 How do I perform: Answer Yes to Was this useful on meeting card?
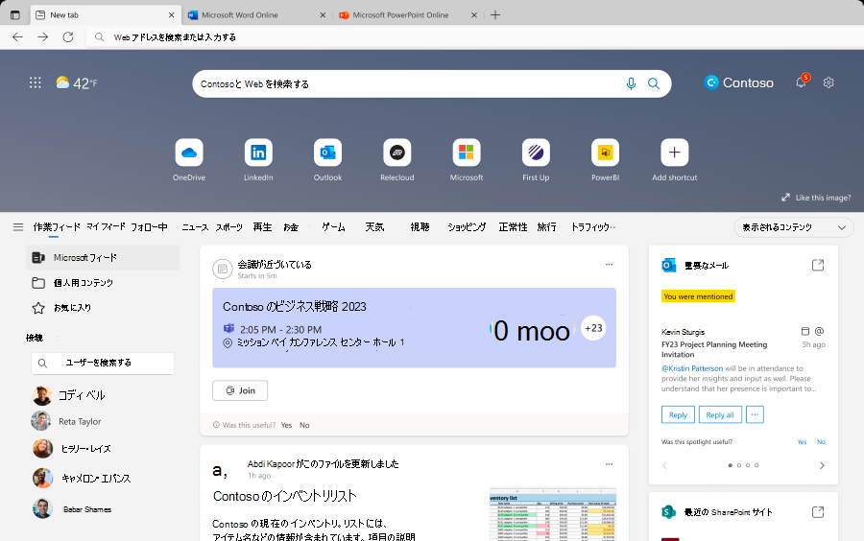pyautogui.click(x=286, y=425)
